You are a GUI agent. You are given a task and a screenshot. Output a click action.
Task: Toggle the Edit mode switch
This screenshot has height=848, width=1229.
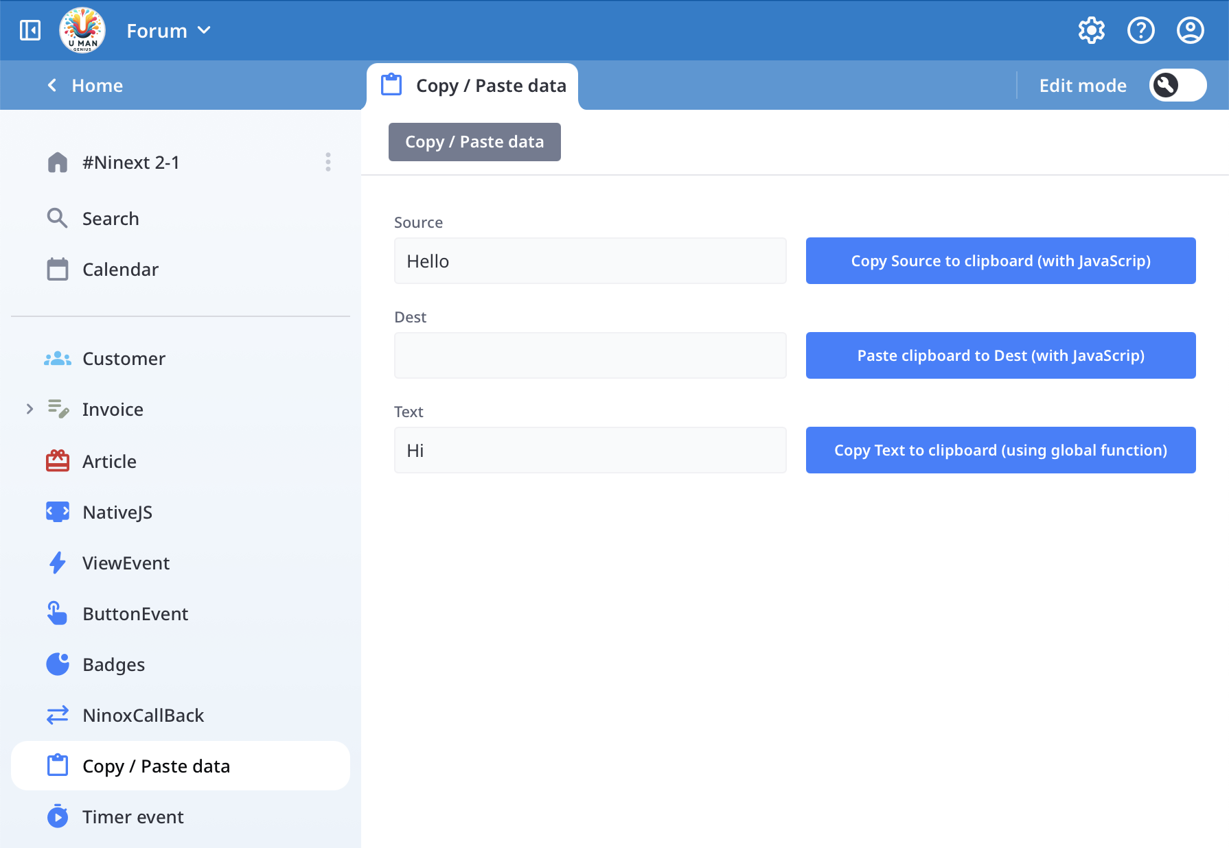(1178, 85)
